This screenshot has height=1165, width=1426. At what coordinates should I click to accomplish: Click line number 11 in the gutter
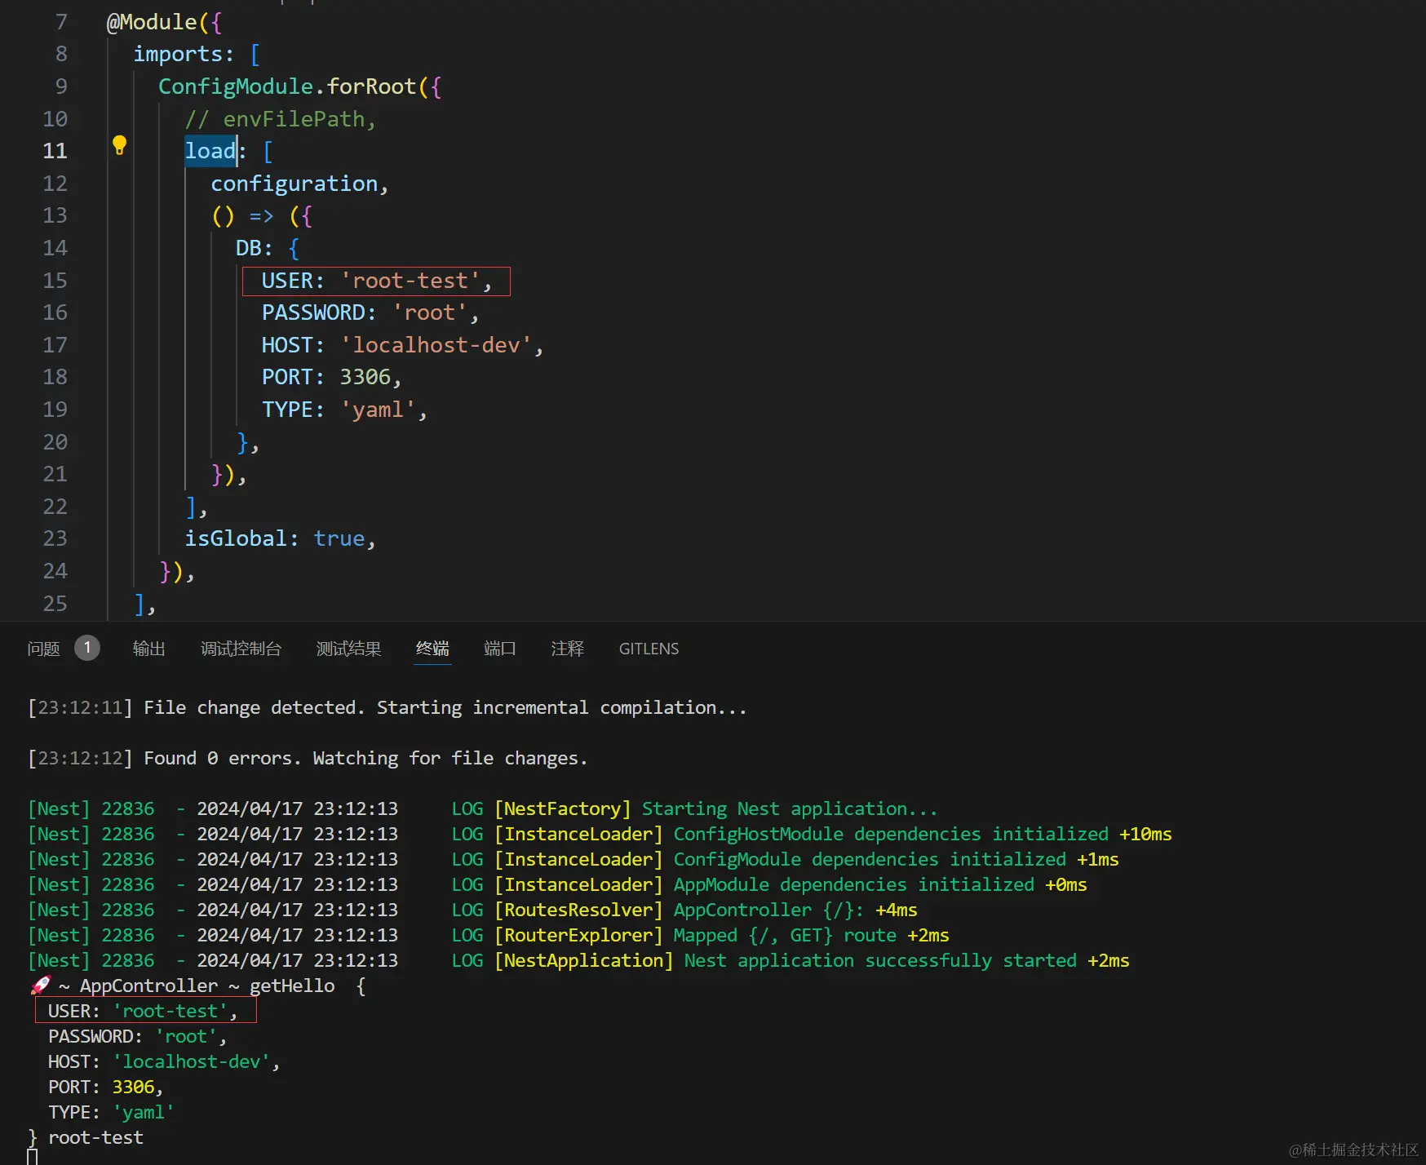pyautogui.click(x=55, y=151)
